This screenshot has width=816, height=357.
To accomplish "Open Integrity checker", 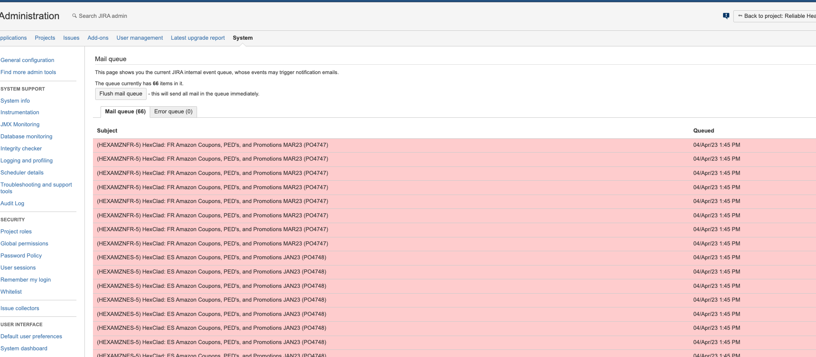I will click(x=21, y=149).
